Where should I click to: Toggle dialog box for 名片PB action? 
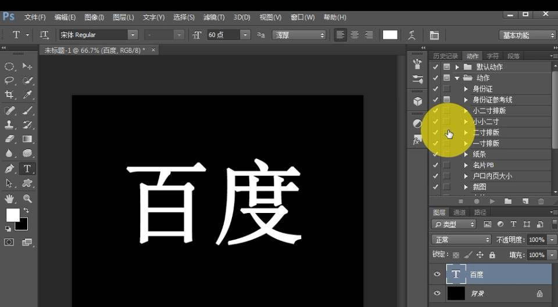[446, 165]
